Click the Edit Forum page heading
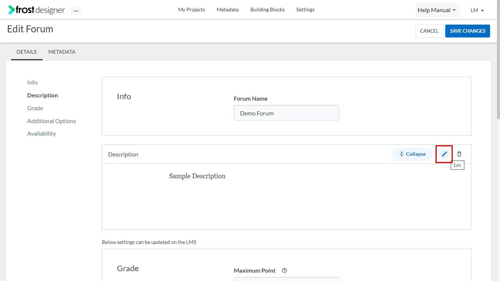500x281 pixels. point(30,29)
